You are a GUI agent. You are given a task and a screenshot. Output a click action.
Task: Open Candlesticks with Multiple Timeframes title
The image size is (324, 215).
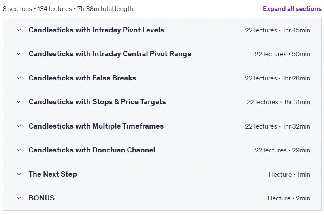coord(96,126)
